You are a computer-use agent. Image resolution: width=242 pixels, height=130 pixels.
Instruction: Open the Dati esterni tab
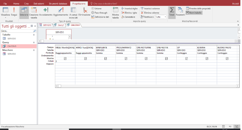point(39,3)
